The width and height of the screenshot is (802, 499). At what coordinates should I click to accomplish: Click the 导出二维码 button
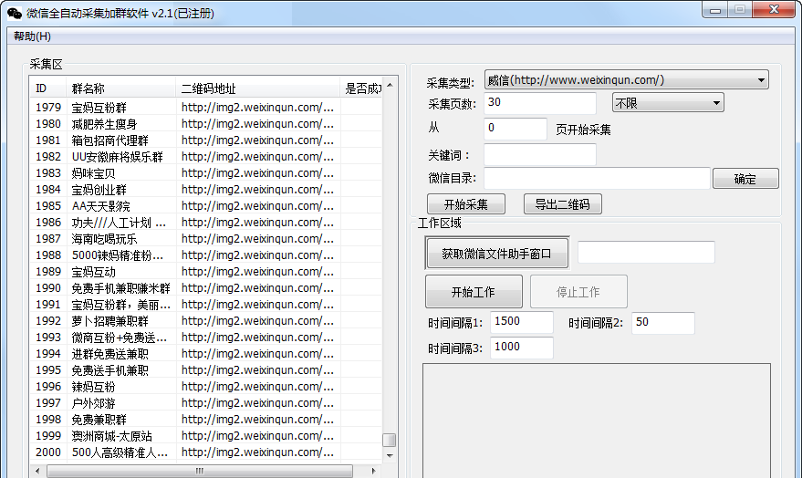[x=563, y=204]
